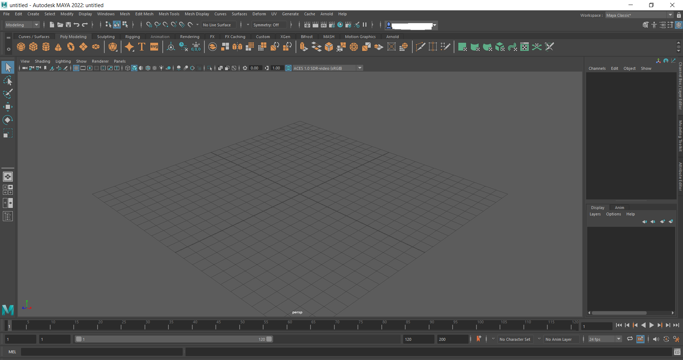This screenshot has height=360, width=683.
Task: Import SVG using the shelf icon
Action: point(154,47)
